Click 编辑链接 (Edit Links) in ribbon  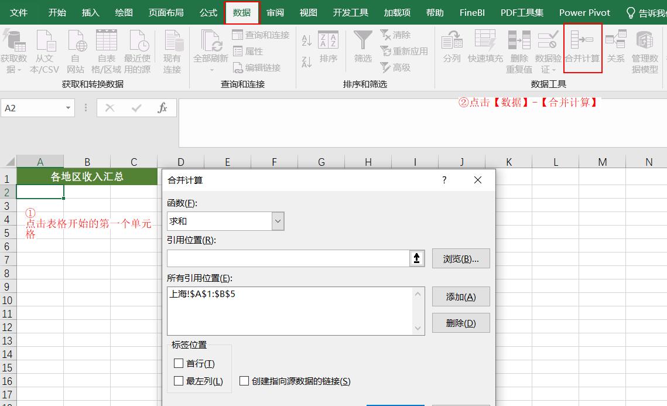tap(257, 68)
